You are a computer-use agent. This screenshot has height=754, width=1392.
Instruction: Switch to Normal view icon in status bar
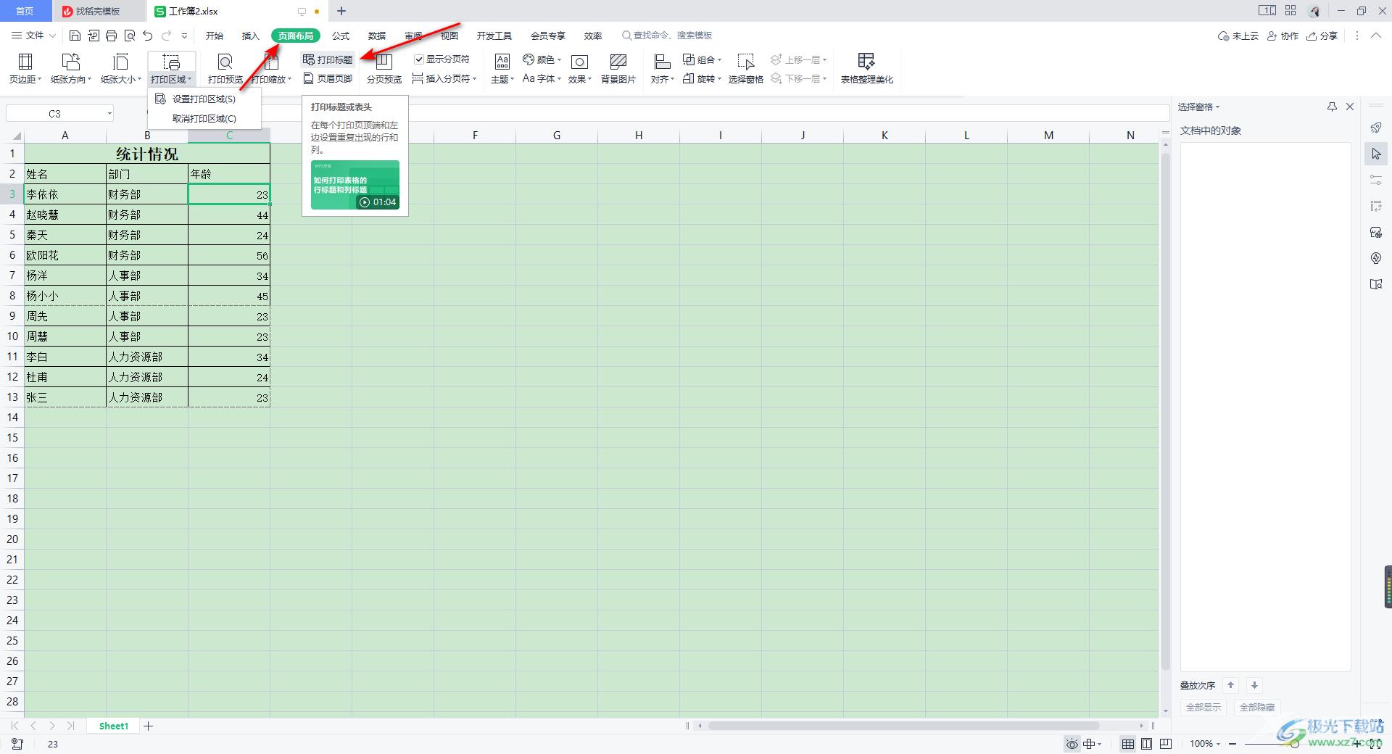pos(1128,744)
